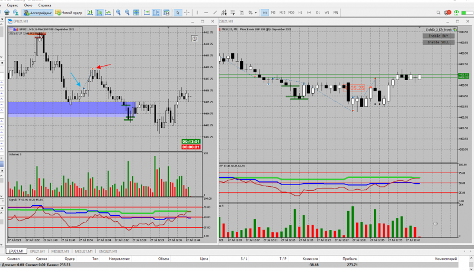Select the shapes objects tool
The height and width of the screenshot is (271, 474).
[x=250, y=12]
